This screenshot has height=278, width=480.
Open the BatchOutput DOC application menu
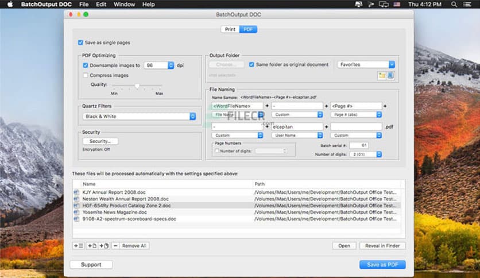click(x=47, y=4)
